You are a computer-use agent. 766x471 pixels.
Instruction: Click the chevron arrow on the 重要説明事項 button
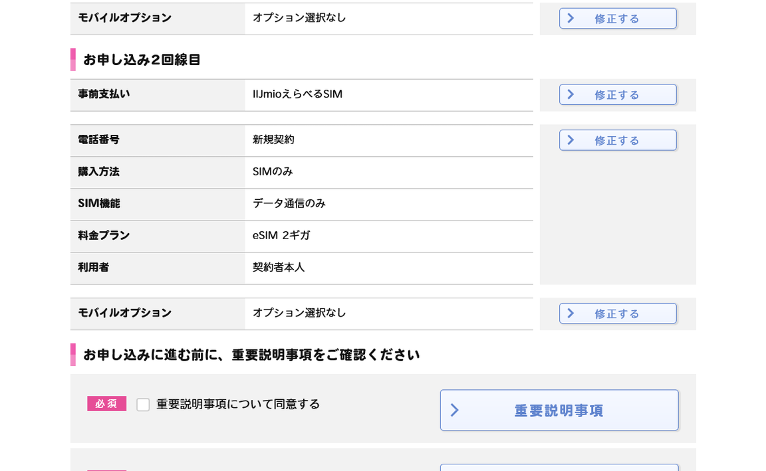coord(455,411)
